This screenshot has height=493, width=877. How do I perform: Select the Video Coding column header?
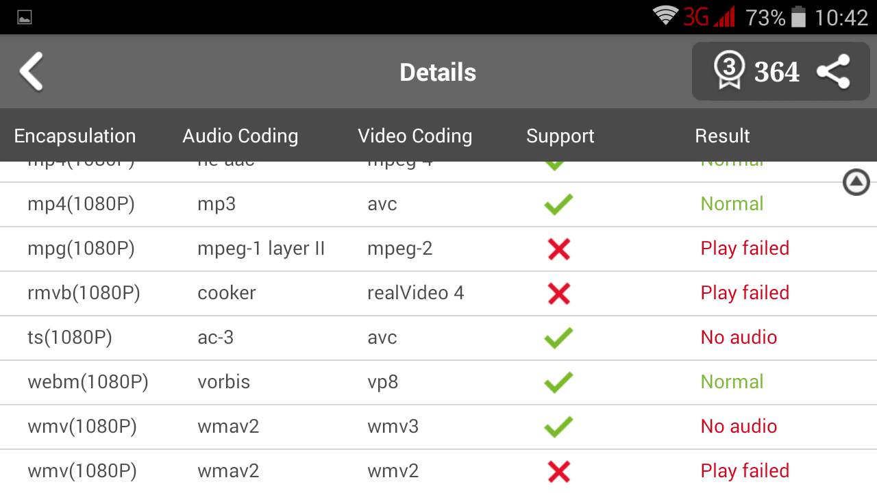pyautogui.click(x=415, y=136)
